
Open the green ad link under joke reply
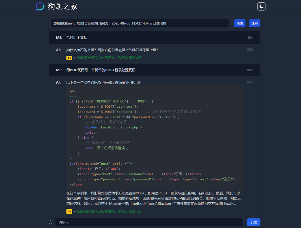coord(110,58)
